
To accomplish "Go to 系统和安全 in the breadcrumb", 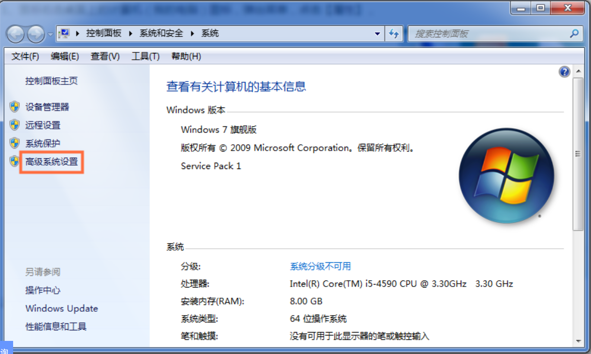I will coord(161,33).
